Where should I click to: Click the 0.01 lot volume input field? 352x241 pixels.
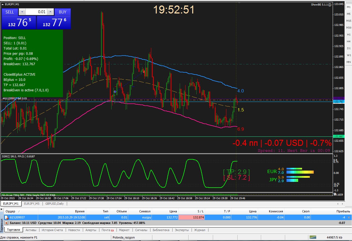(36, 12)
